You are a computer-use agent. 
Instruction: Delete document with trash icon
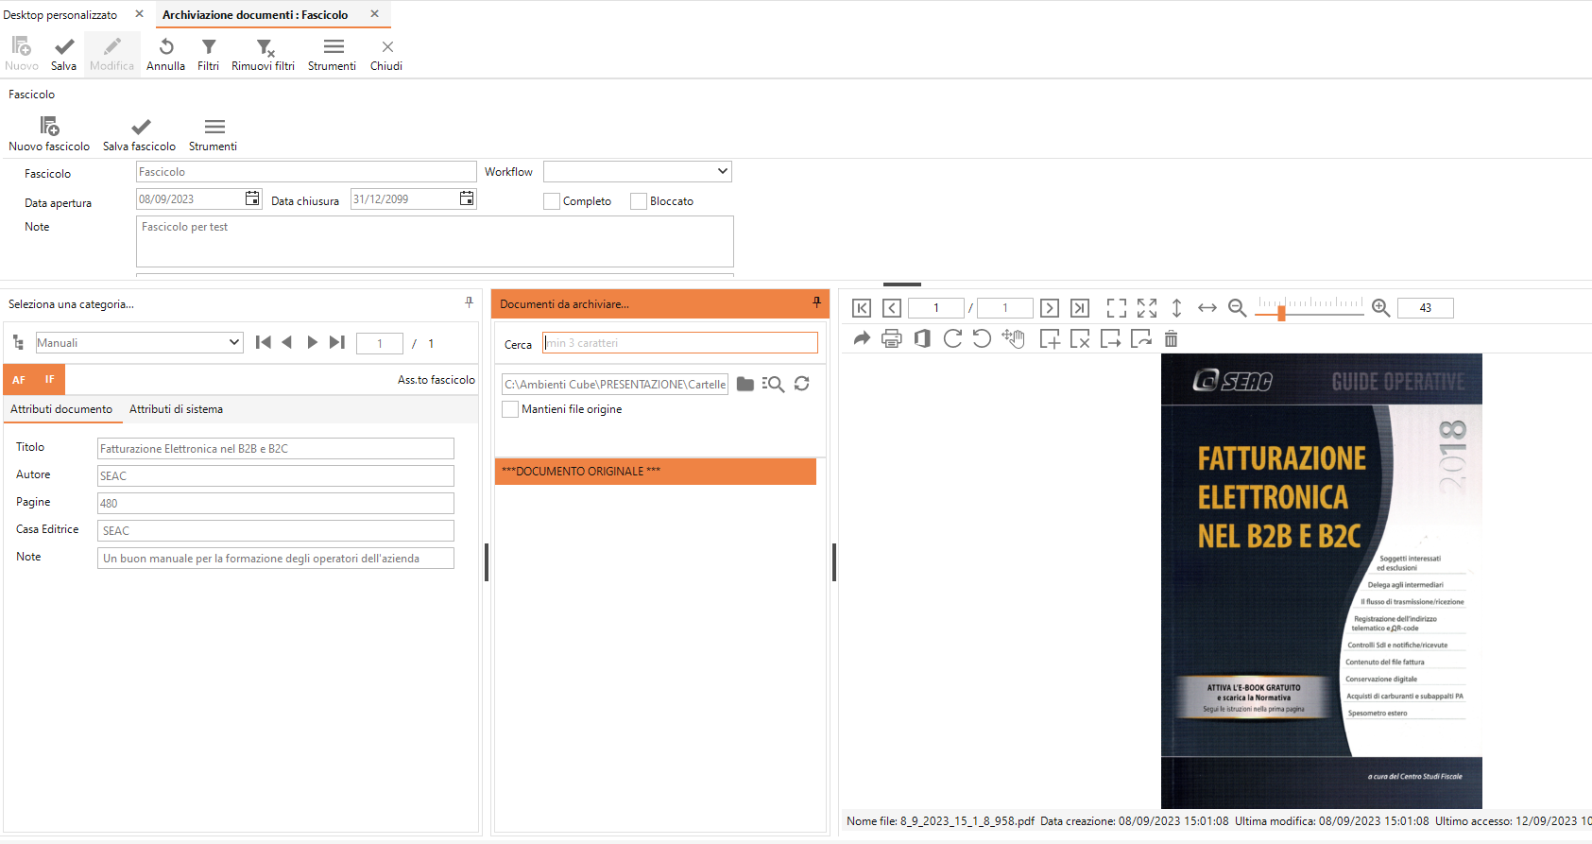click(x=1172, y=338)
